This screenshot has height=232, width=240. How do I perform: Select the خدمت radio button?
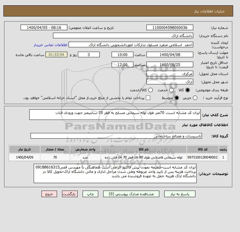click(x=171, y=90)
